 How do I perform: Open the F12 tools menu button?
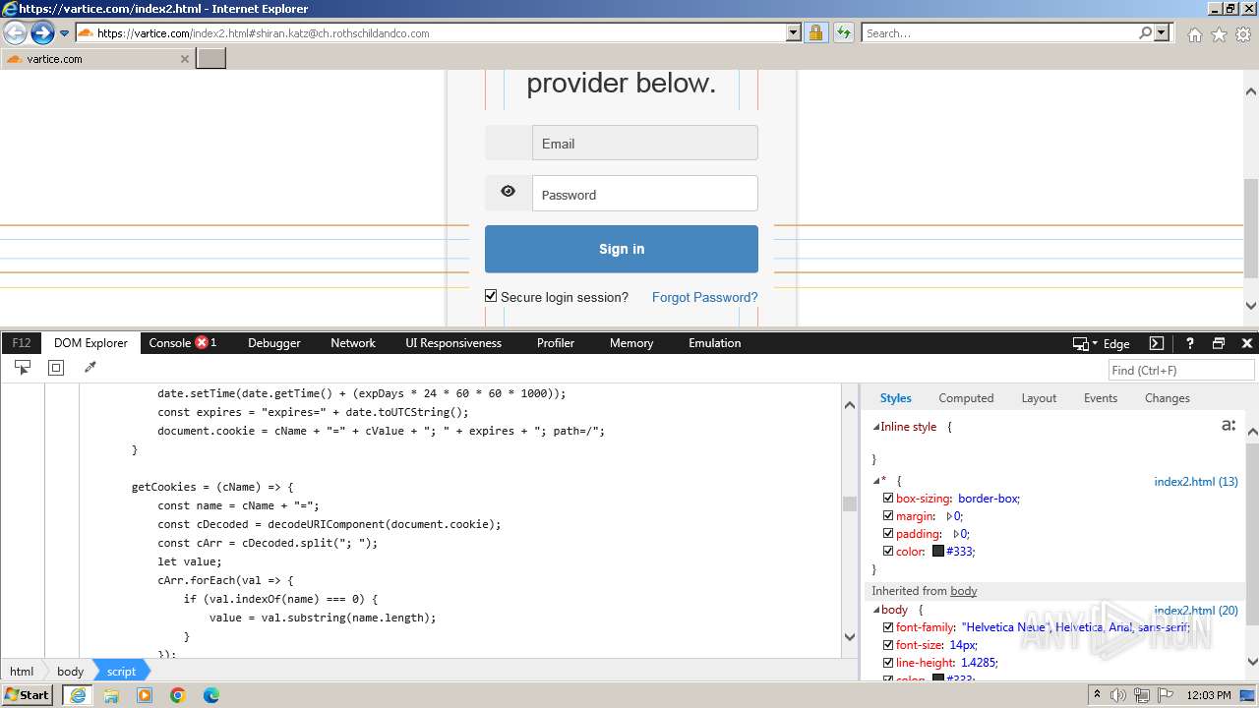21,343
